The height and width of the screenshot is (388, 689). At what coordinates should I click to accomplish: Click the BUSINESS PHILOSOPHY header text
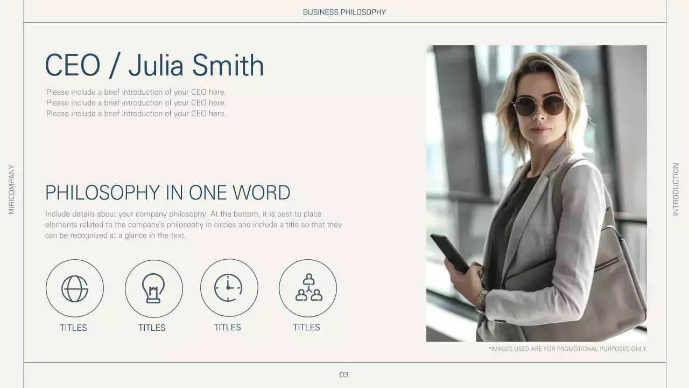point(344,12)
